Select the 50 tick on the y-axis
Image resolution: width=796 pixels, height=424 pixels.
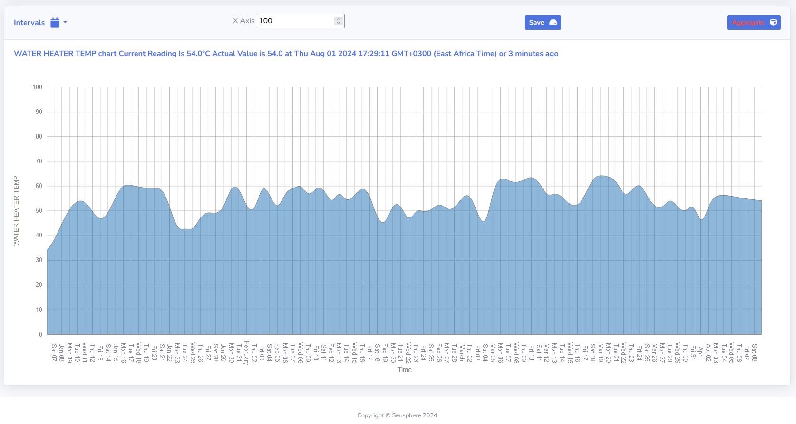[x=39, y=211]
